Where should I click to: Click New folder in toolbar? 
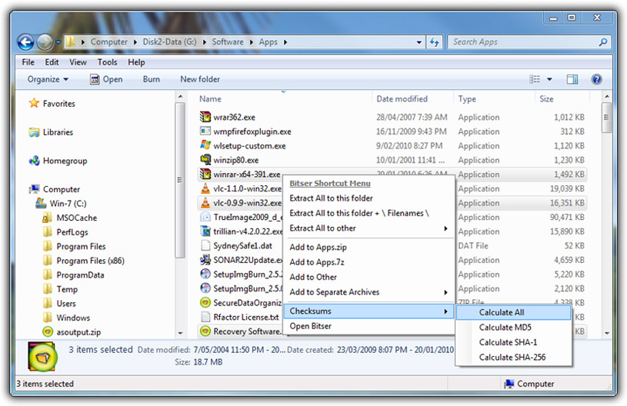200,79
